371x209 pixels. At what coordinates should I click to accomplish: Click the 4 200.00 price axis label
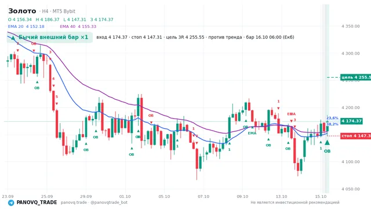pyautogui.click(x=351, y=107)
